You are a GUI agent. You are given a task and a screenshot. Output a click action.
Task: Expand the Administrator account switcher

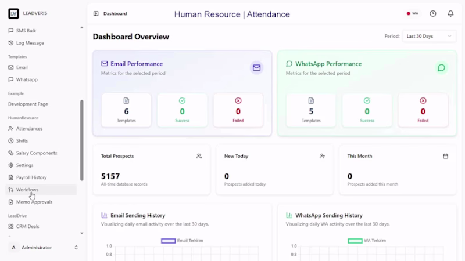tap(76, 248)
